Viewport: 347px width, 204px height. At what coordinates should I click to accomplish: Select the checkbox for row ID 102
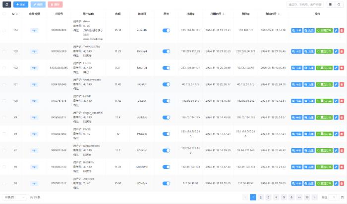click(x=4, y=68)
